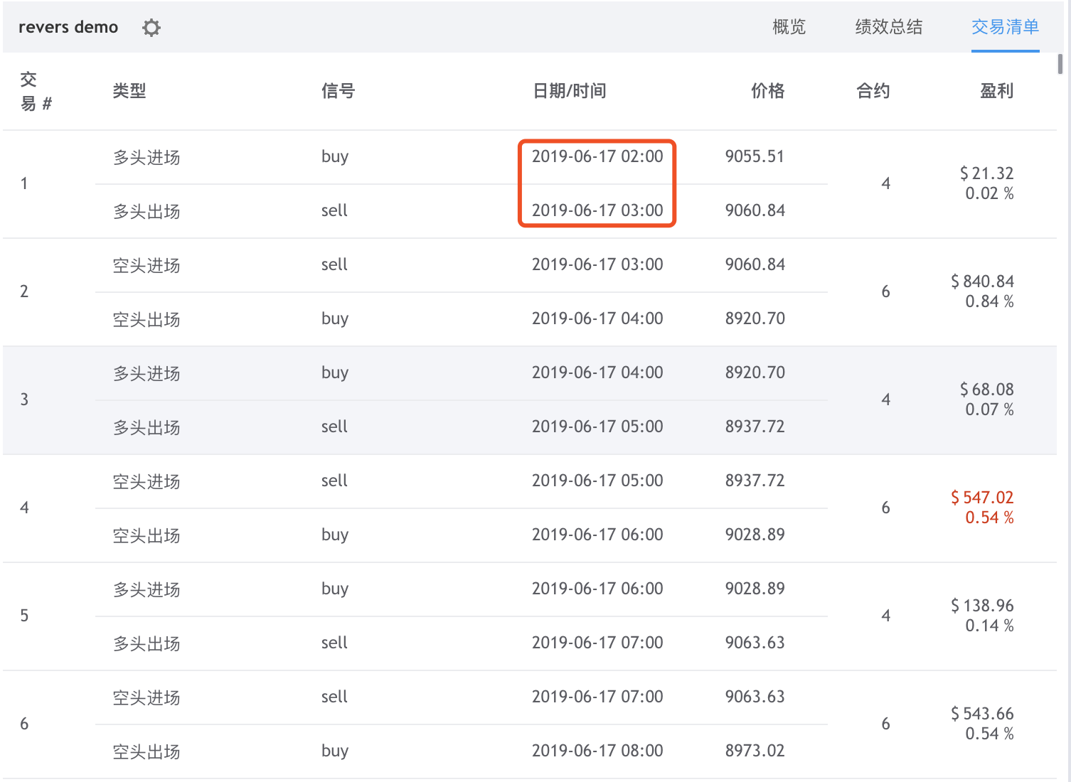1071x782 pixels.
Task: Click trade 6 空头出场 row
Action: (462, 751)
